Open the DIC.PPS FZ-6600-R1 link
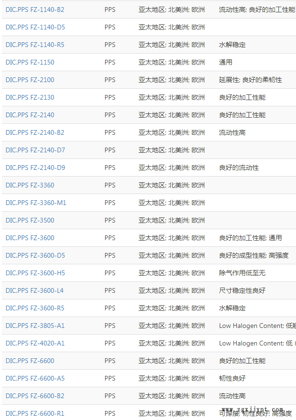The height and width of the screenshot is (420, 296). [x=35, y=413]
